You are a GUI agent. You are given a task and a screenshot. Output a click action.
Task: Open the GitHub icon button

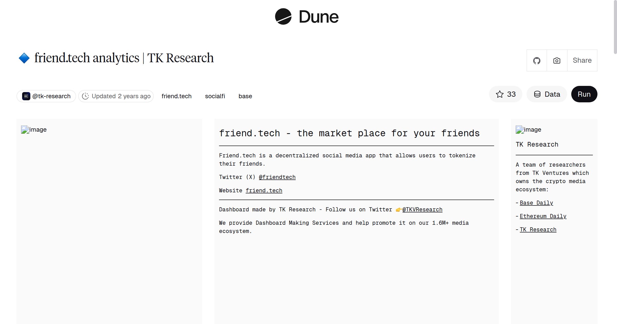(537, 61)
